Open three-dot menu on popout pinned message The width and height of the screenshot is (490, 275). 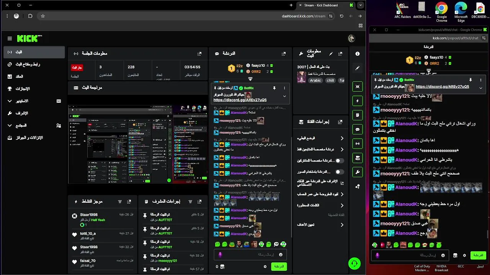click(481, 80)
